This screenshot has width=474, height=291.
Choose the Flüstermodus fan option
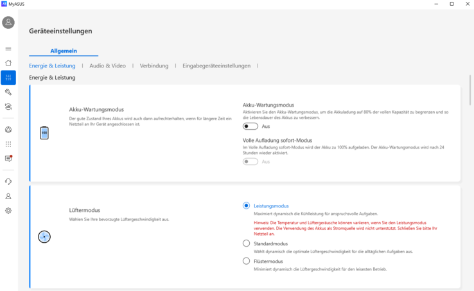[x=246, y=261]
